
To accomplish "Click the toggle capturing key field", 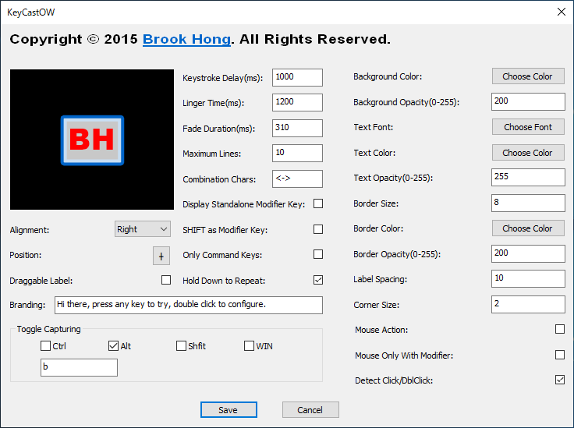I will tap(79, 367).
